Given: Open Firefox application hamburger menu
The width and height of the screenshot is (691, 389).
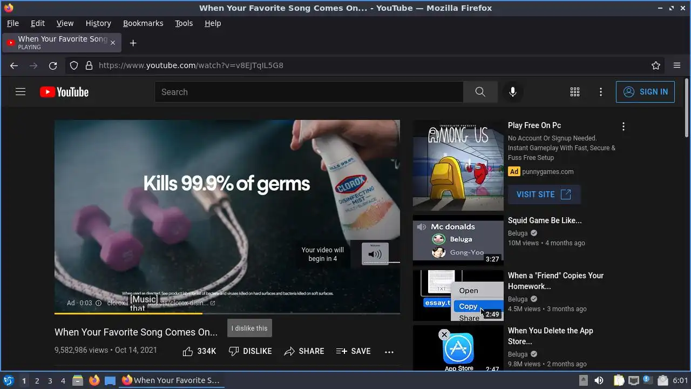Looking at the screenshot, I should coord(677,65).
